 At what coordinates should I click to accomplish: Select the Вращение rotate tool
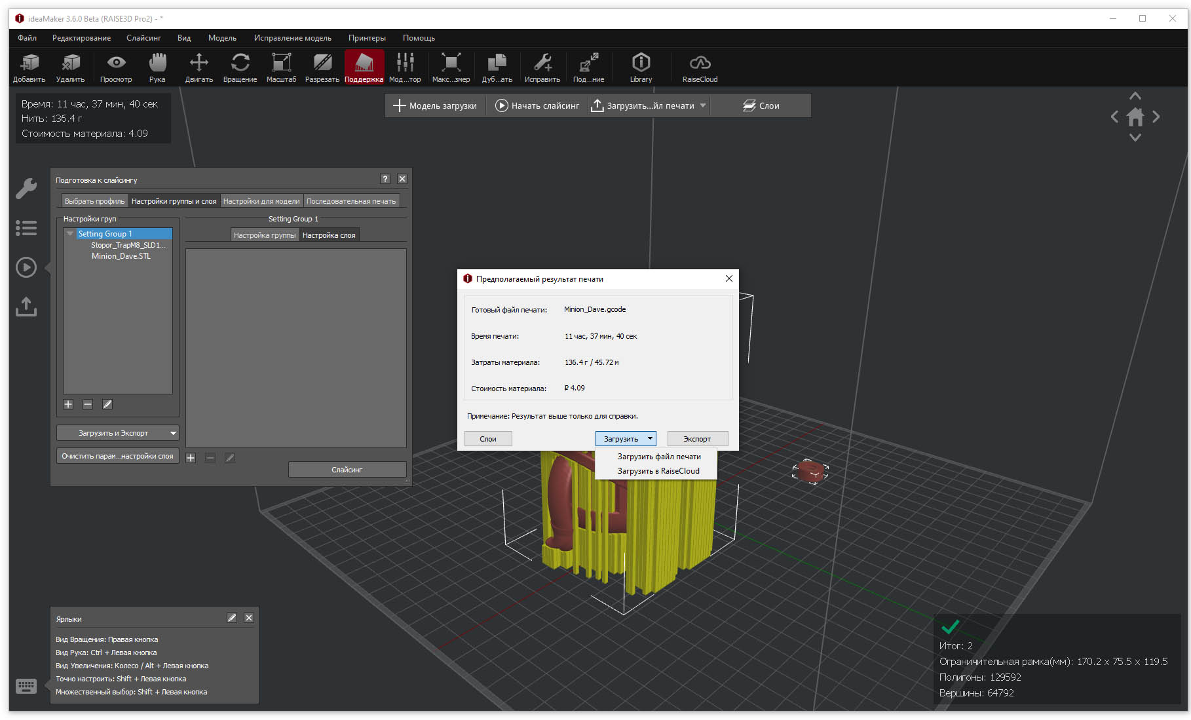click(x=240, y=68)
